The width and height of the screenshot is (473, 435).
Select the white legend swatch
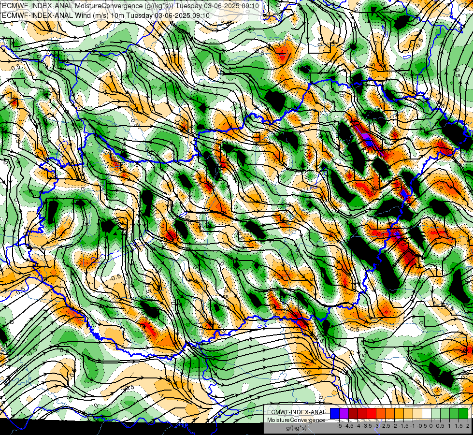tap(427, 414)
